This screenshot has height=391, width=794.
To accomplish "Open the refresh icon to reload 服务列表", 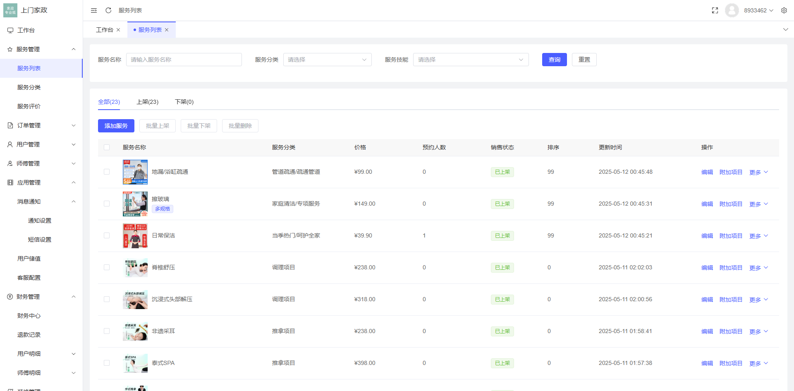I will [x=108, y=10].
